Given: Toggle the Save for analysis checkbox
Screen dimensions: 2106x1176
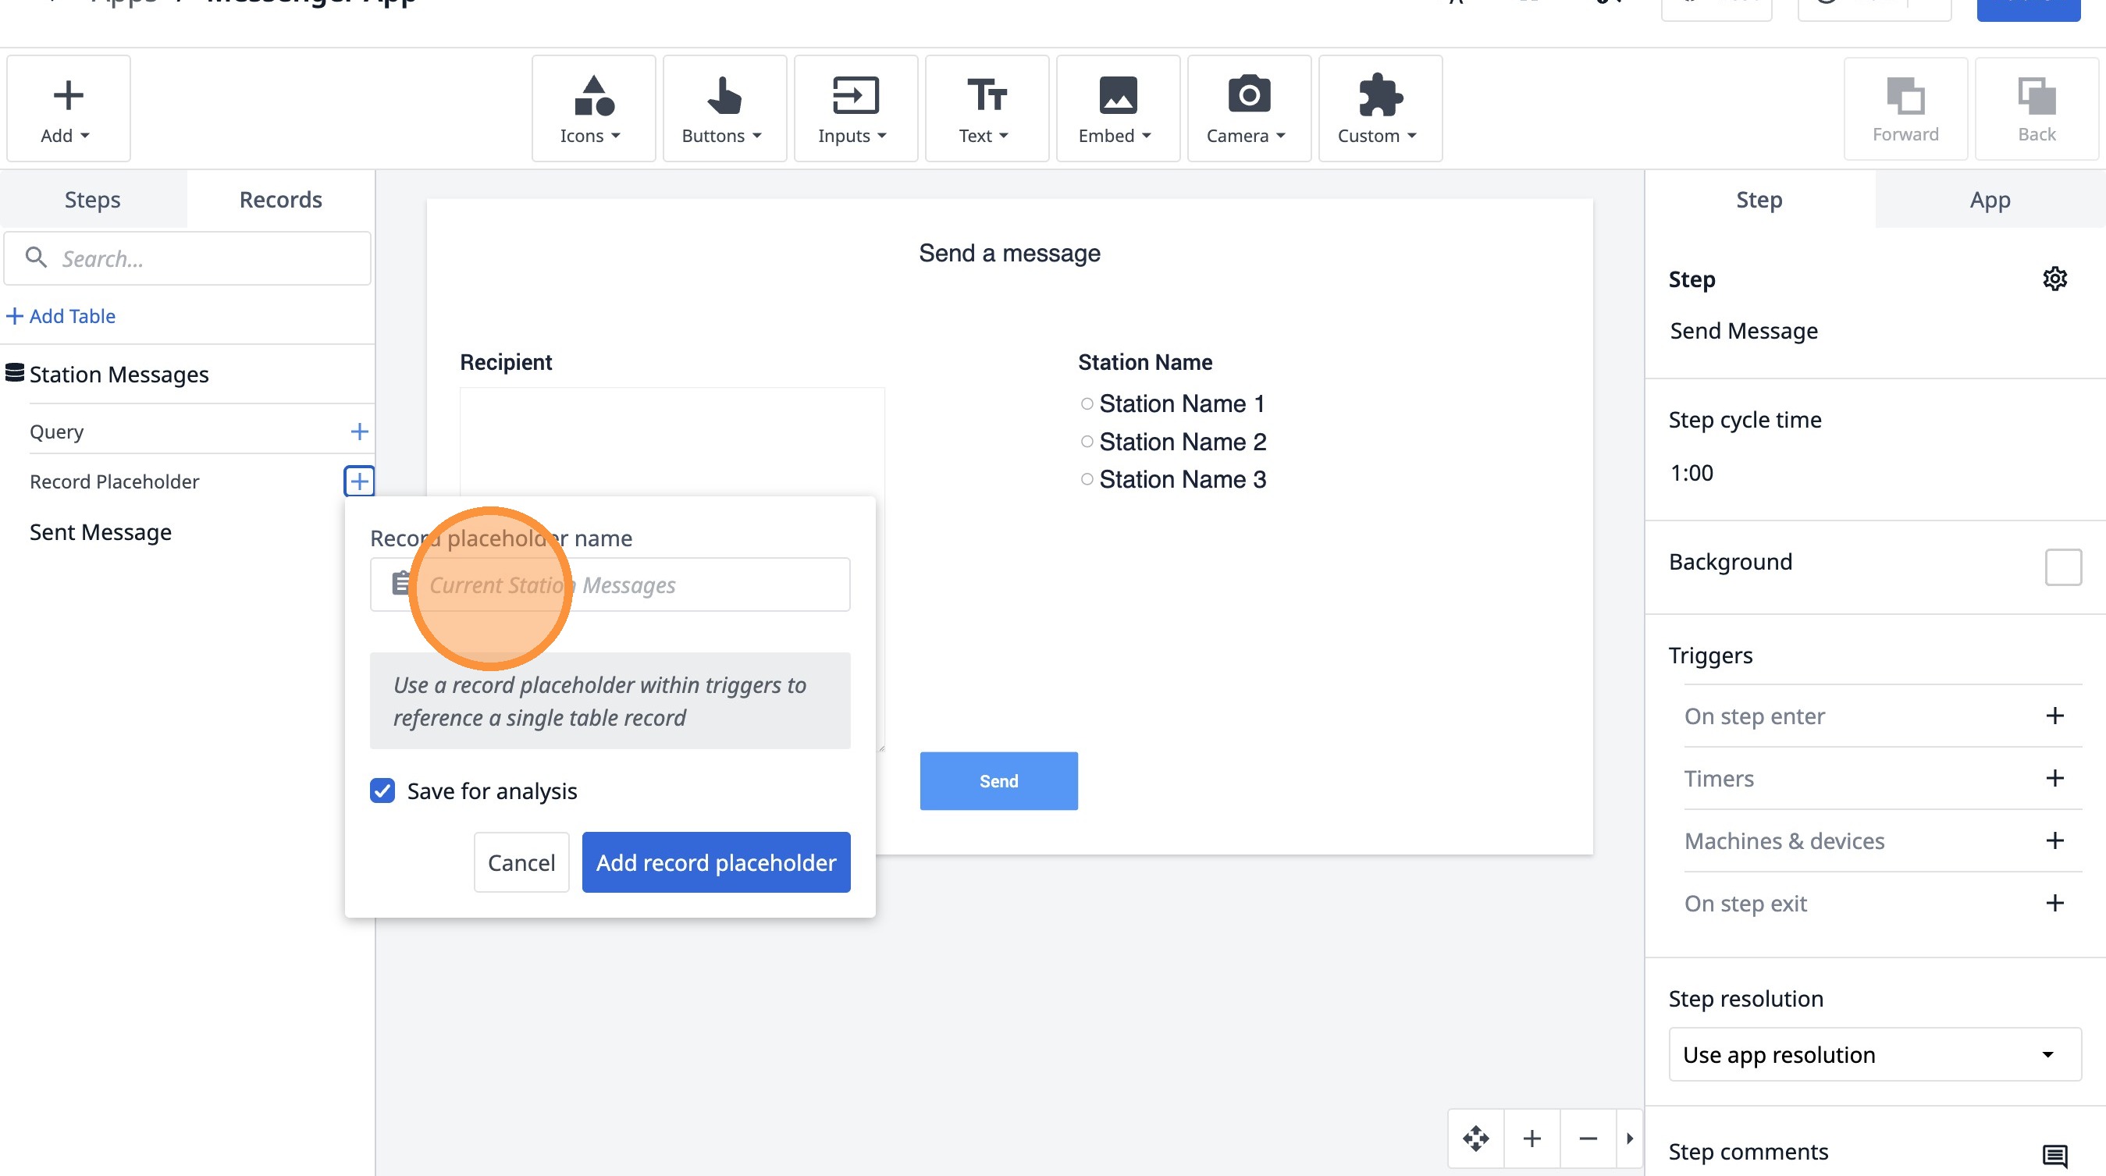Looking at the screenshot, I should tap(382, 791).
